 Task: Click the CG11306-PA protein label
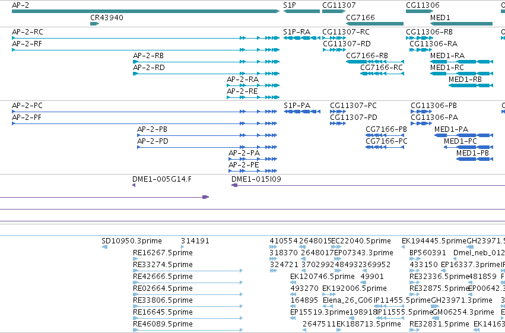pyautogui.click(x=434, y=118)
